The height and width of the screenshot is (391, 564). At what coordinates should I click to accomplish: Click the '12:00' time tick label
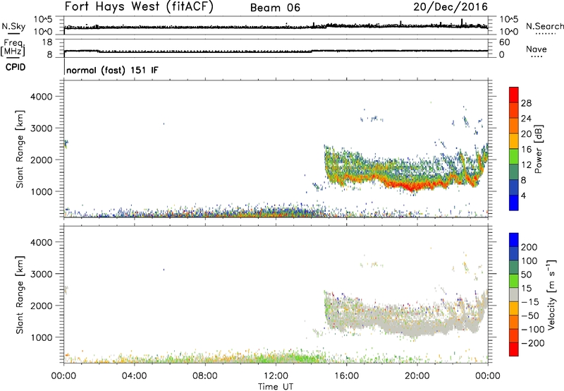click(x=276, y=376)
